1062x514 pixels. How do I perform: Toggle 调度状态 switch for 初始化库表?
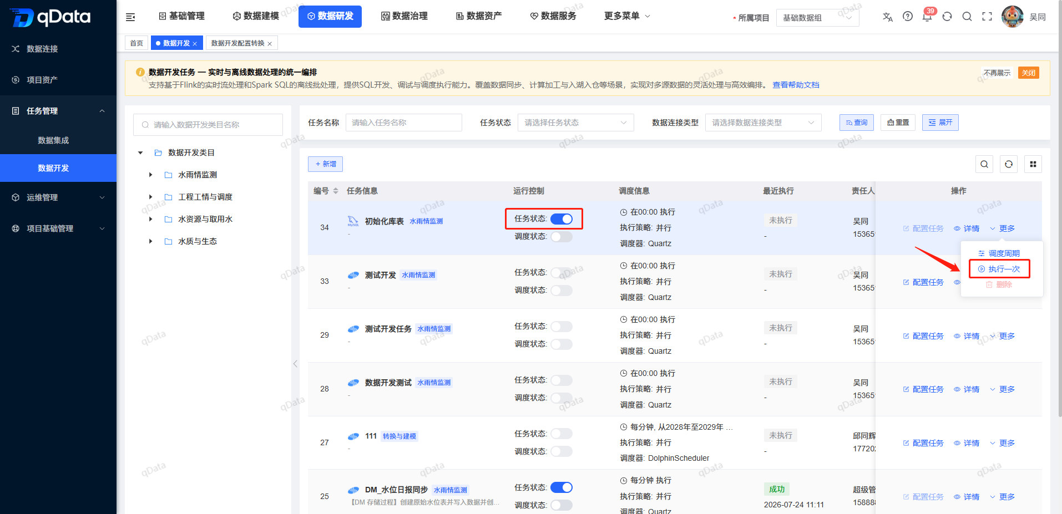pos(562,237)
